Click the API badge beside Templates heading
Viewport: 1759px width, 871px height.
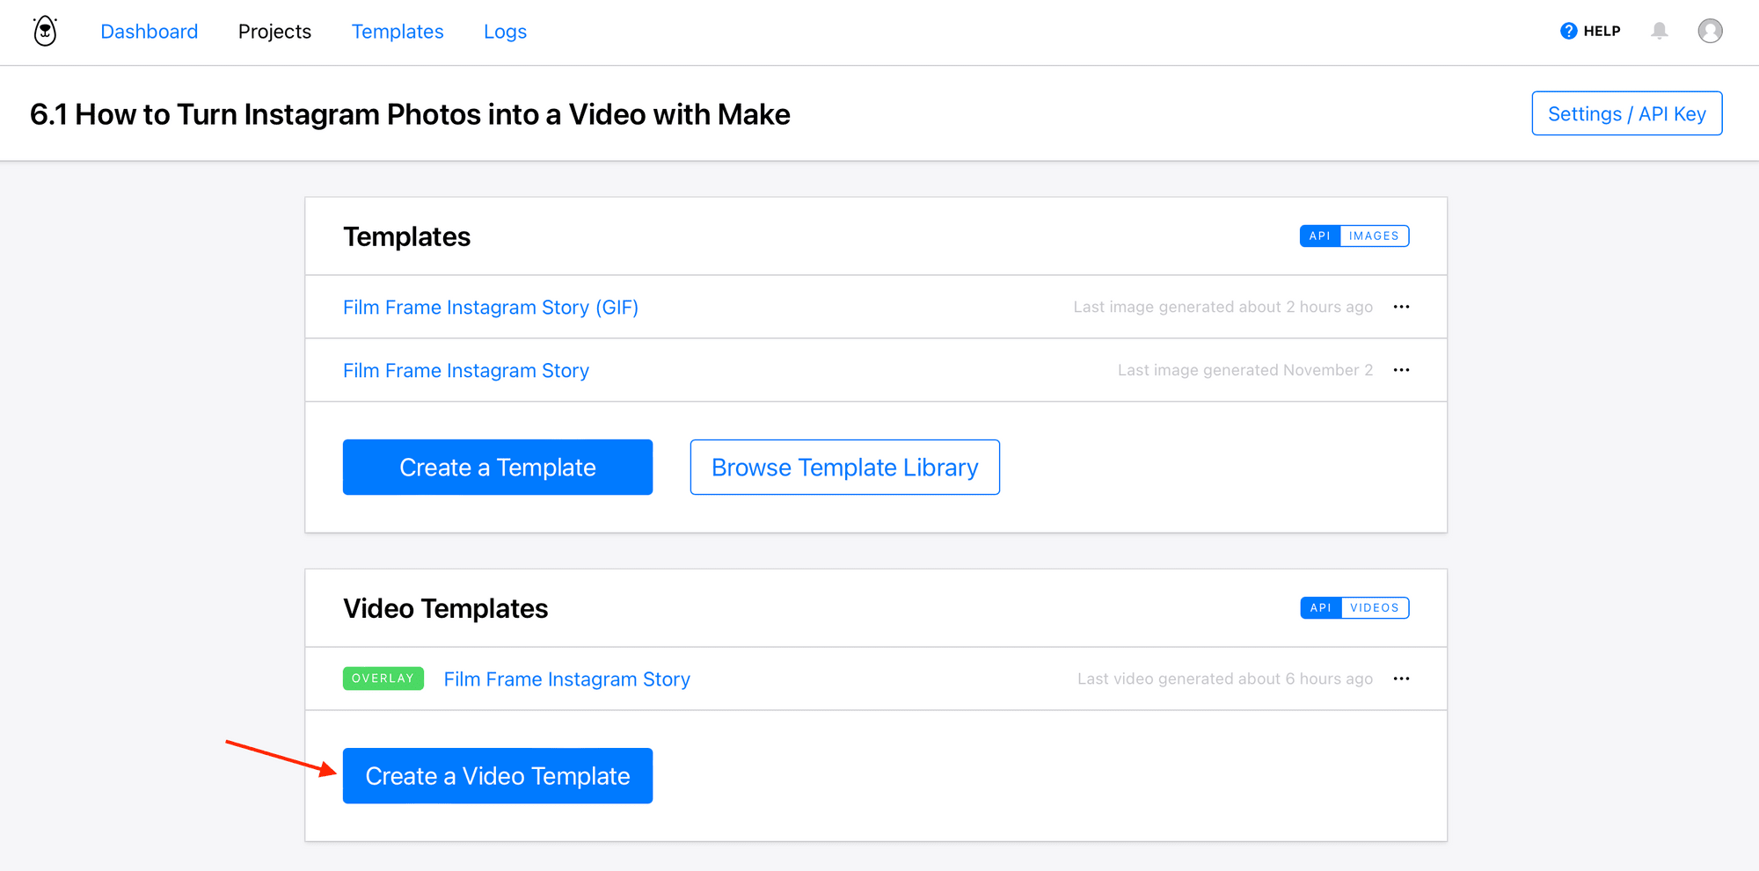pyautogui.click(x=1319, y=236)
